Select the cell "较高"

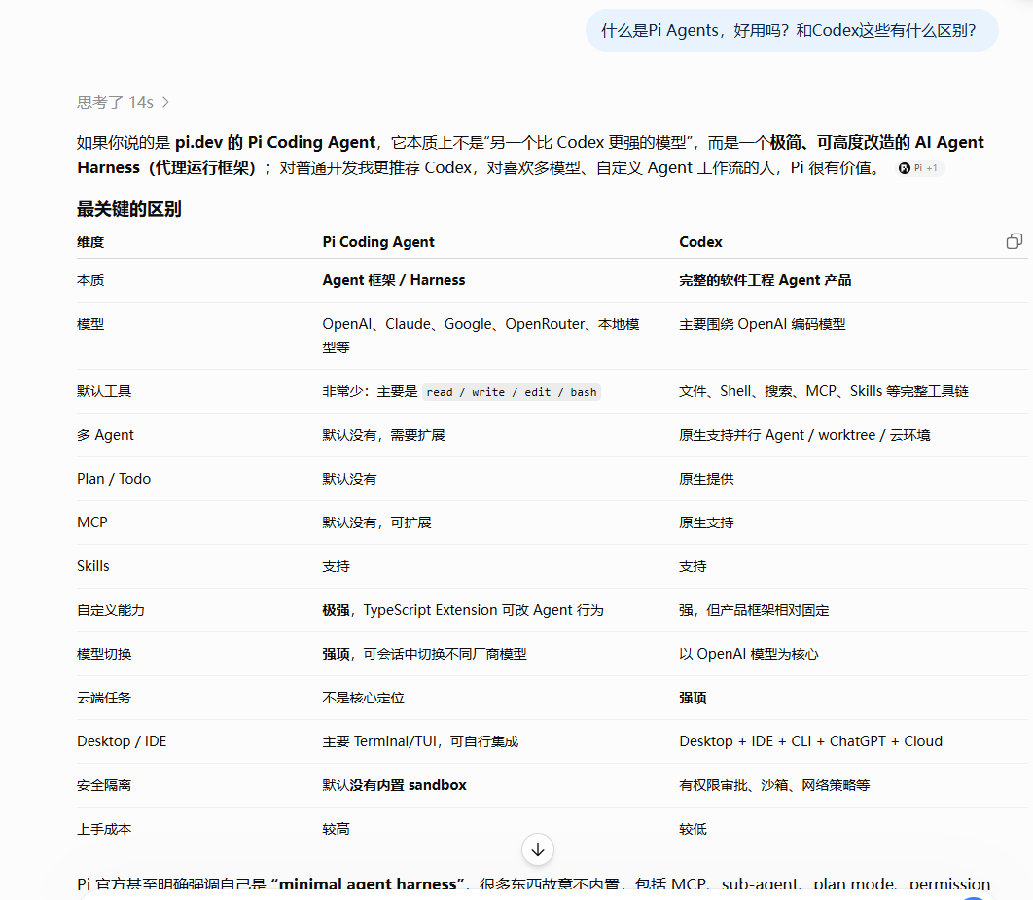coord(336,830)
